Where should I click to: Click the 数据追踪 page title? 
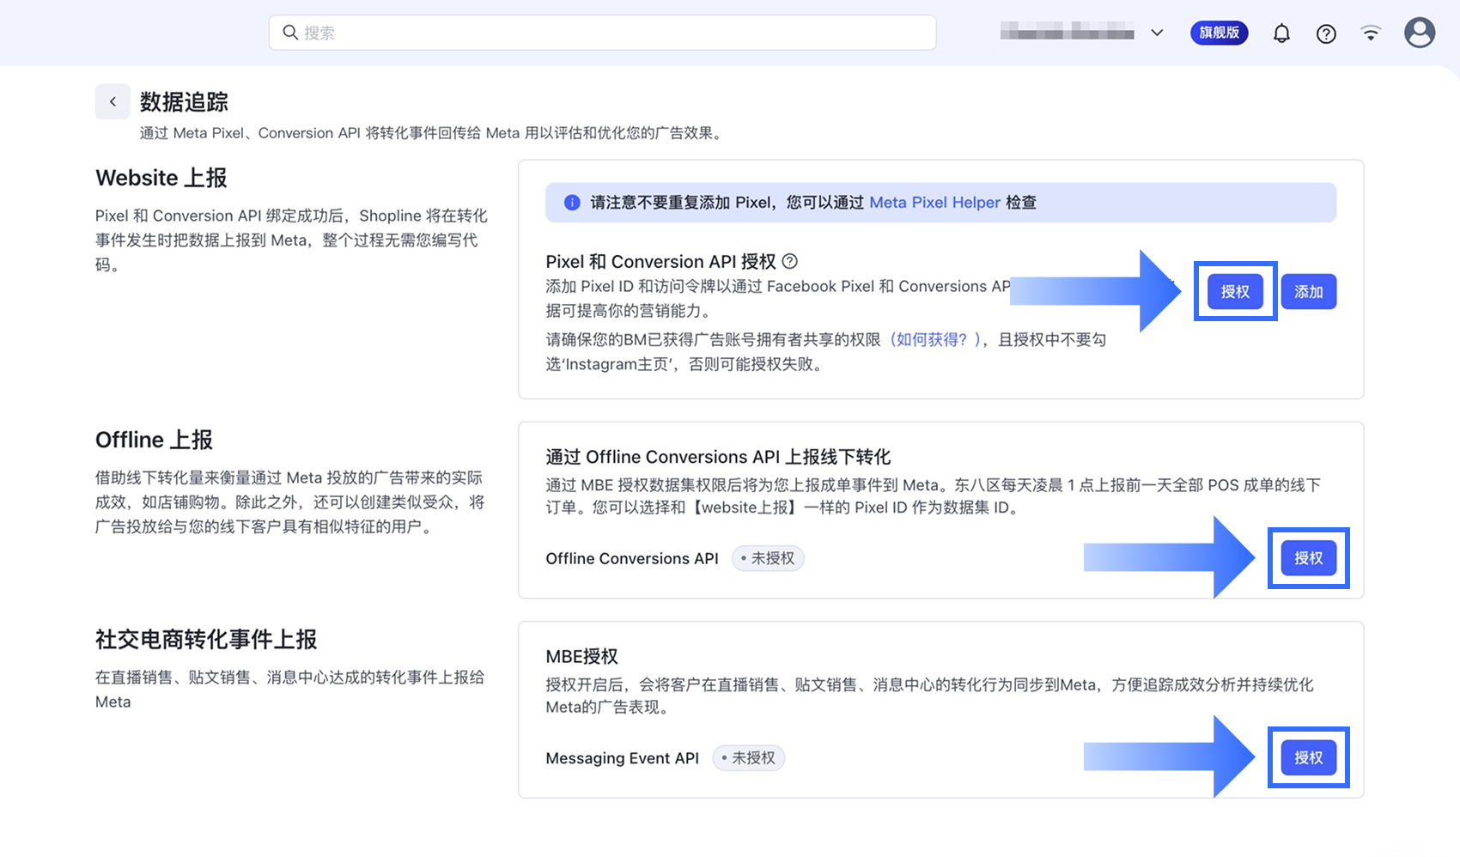(184, 102)
